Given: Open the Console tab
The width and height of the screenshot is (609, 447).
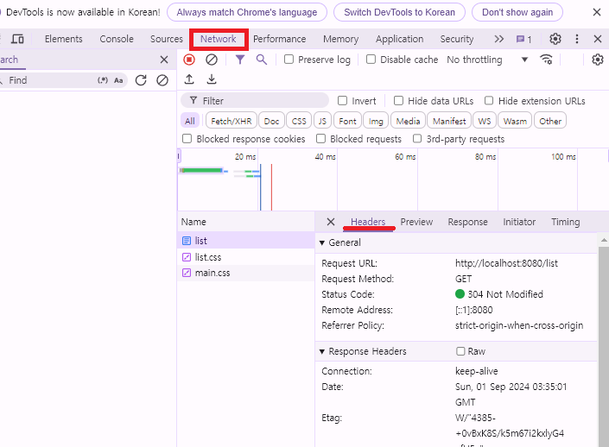Looking at the screenshot, I should click(117, 39).
